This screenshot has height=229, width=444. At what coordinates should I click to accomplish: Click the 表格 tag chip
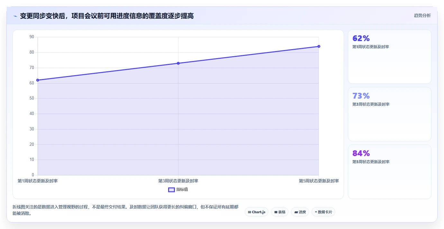280,212
